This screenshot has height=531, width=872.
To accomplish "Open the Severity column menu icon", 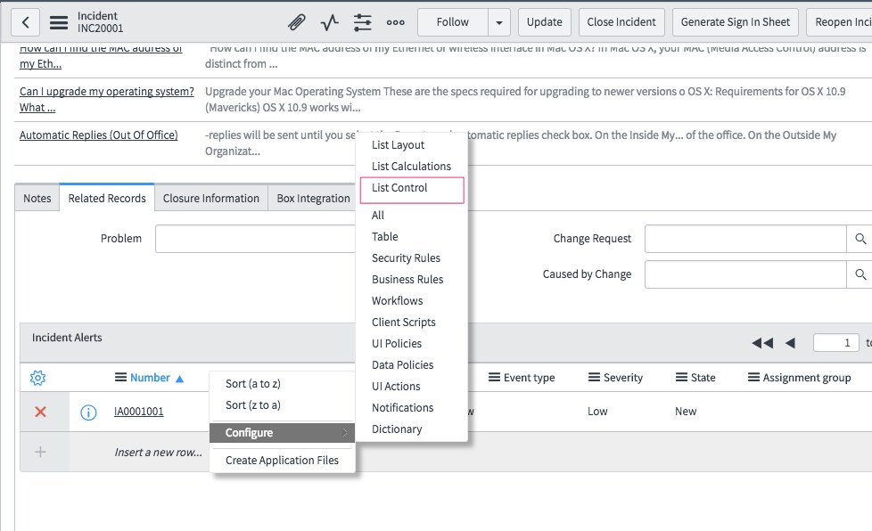I will pos(594,378).
